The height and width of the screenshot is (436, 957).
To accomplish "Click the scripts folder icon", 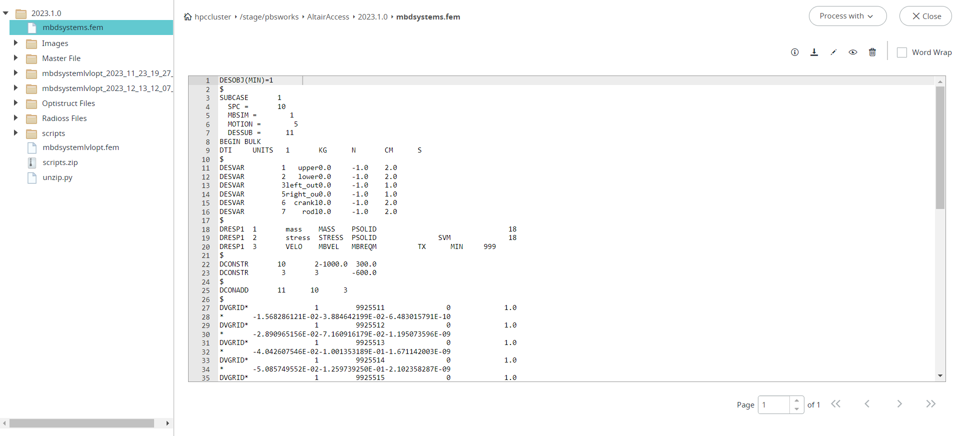I will [32, 133].
